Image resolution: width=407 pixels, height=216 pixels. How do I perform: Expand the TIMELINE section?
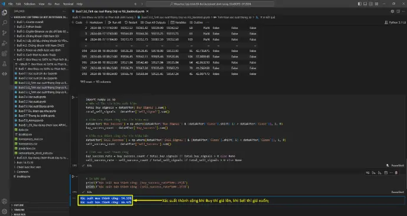40,210
